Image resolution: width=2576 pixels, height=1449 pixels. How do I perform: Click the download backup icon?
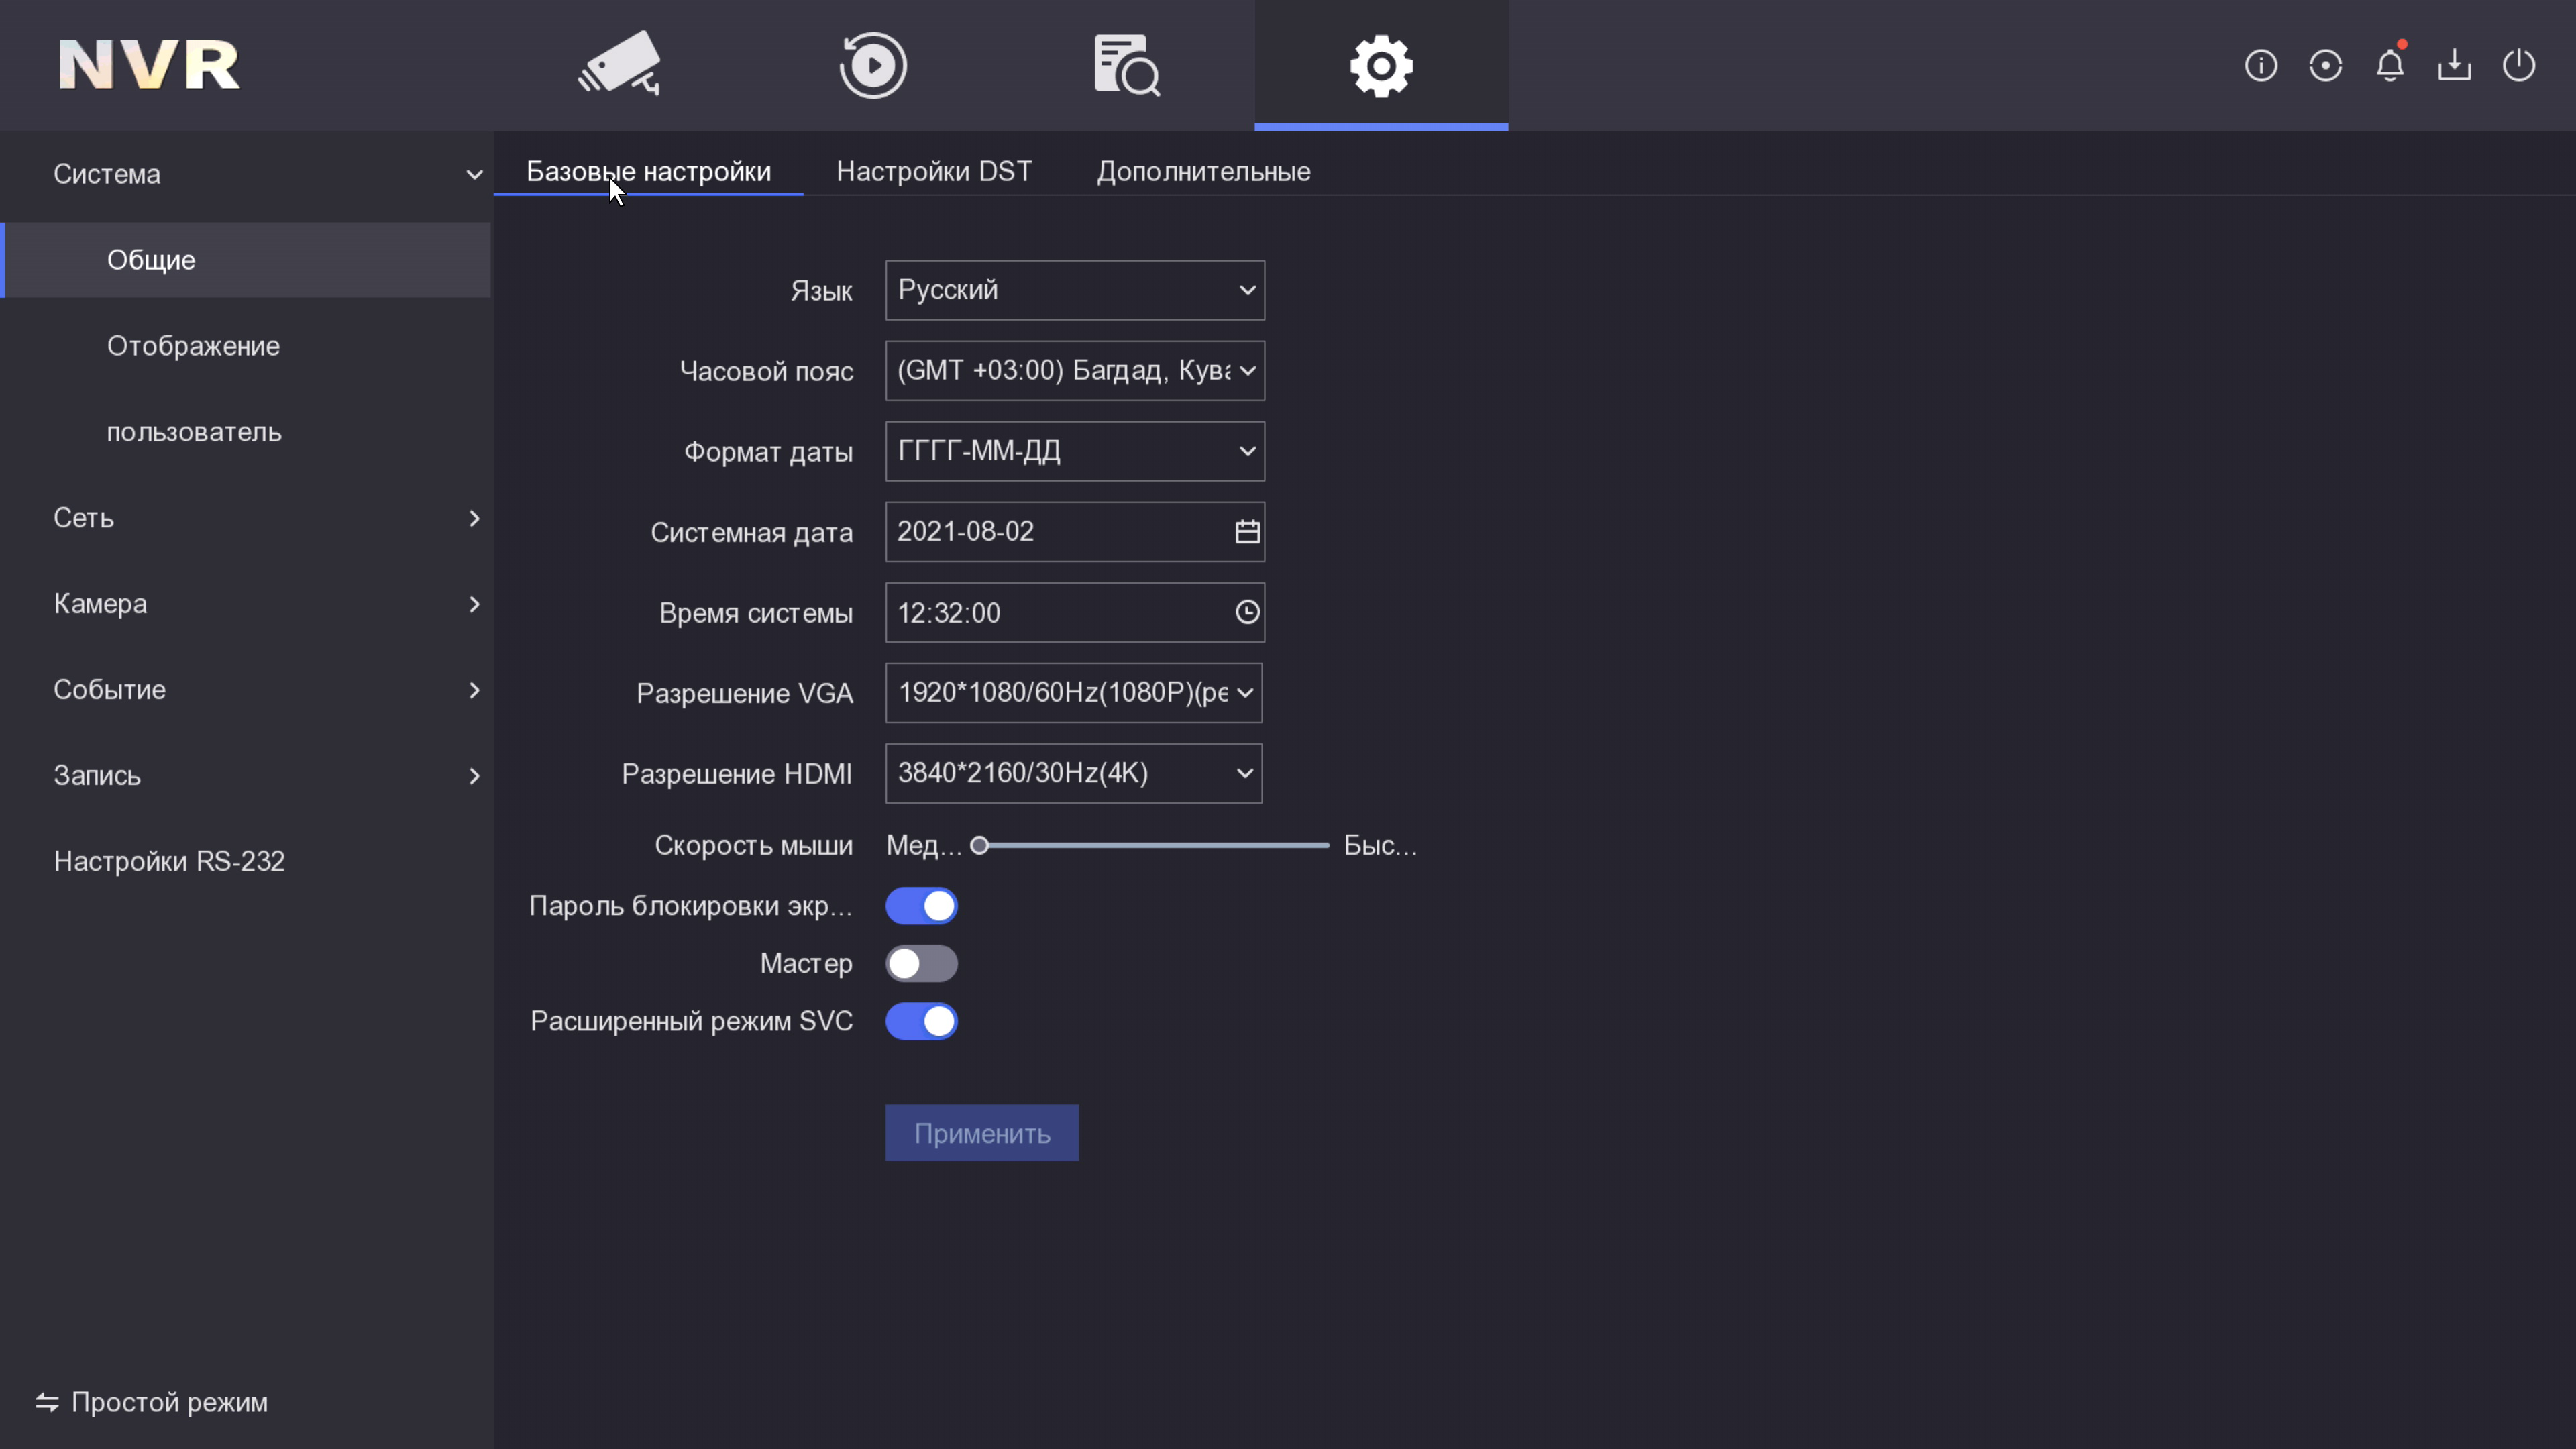point(2454,66)
